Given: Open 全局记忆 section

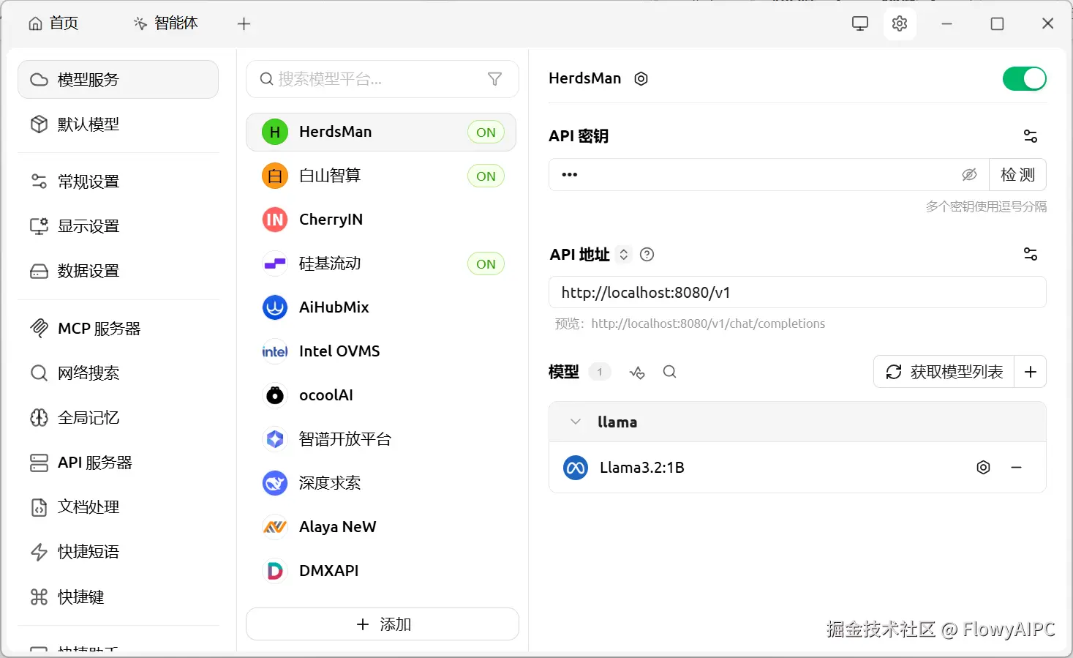Looking at the screenshot, I should pyautogui.click(x=118, y=418).
